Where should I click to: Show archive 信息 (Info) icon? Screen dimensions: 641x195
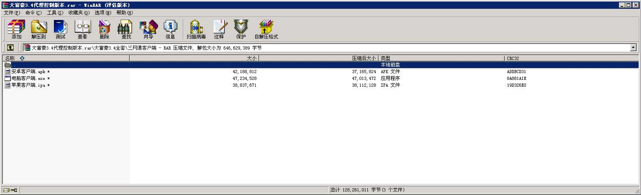[x=170, y=30]
